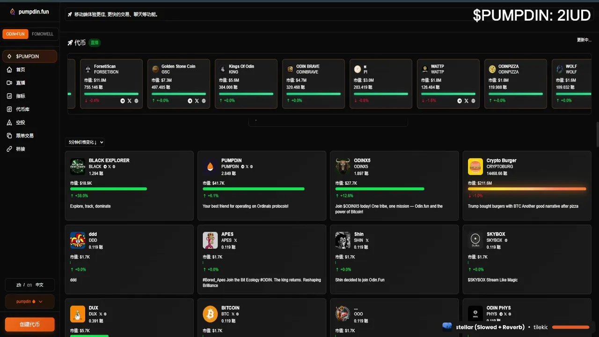Click the BLACK EXPLORER green progress bar
This screenshot has height=337, width=599.
tap(109, 189)
